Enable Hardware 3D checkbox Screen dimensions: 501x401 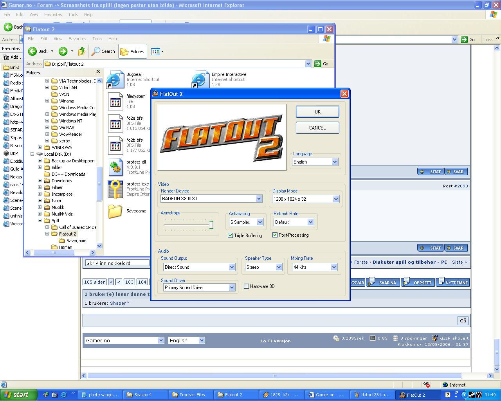pos(247,286)
